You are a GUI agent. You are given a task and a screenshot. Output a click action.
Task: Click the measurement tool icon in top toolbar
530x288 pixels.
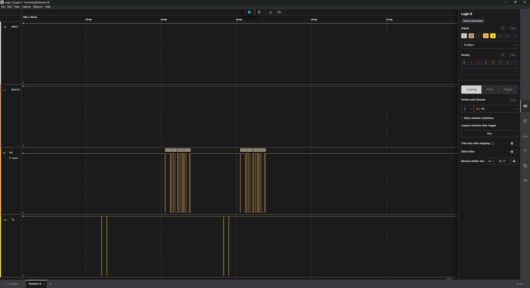coord(270,12)
